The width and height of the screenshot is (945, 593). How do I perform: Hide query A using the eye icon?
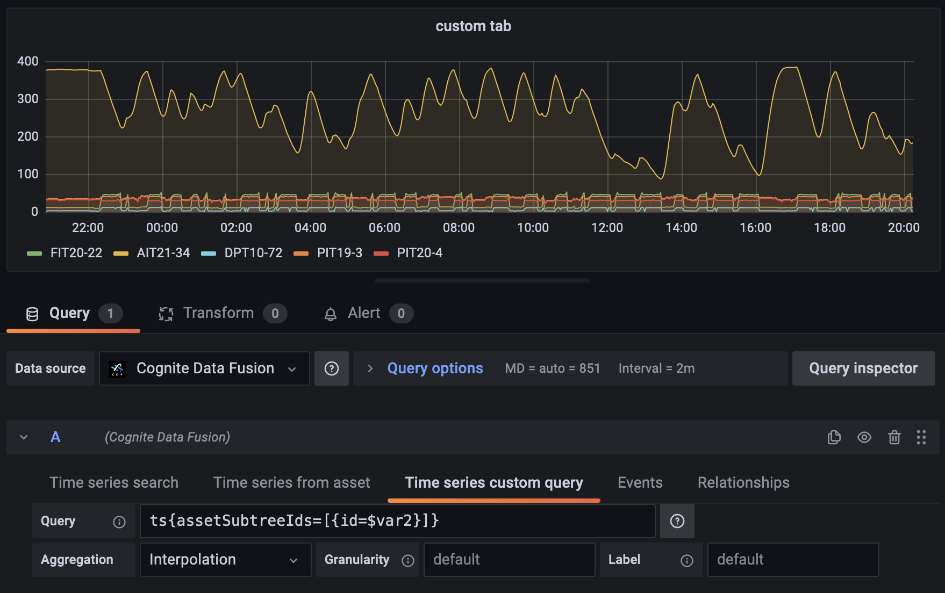pyautogui.click(x=864, y=437)
